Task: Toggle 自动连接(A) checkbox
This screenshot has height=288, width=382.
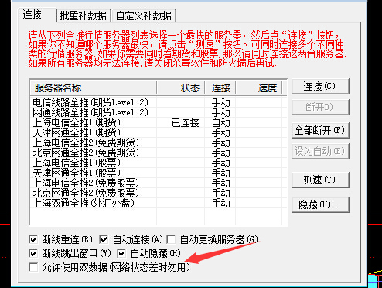Action: tap(104, 239)
